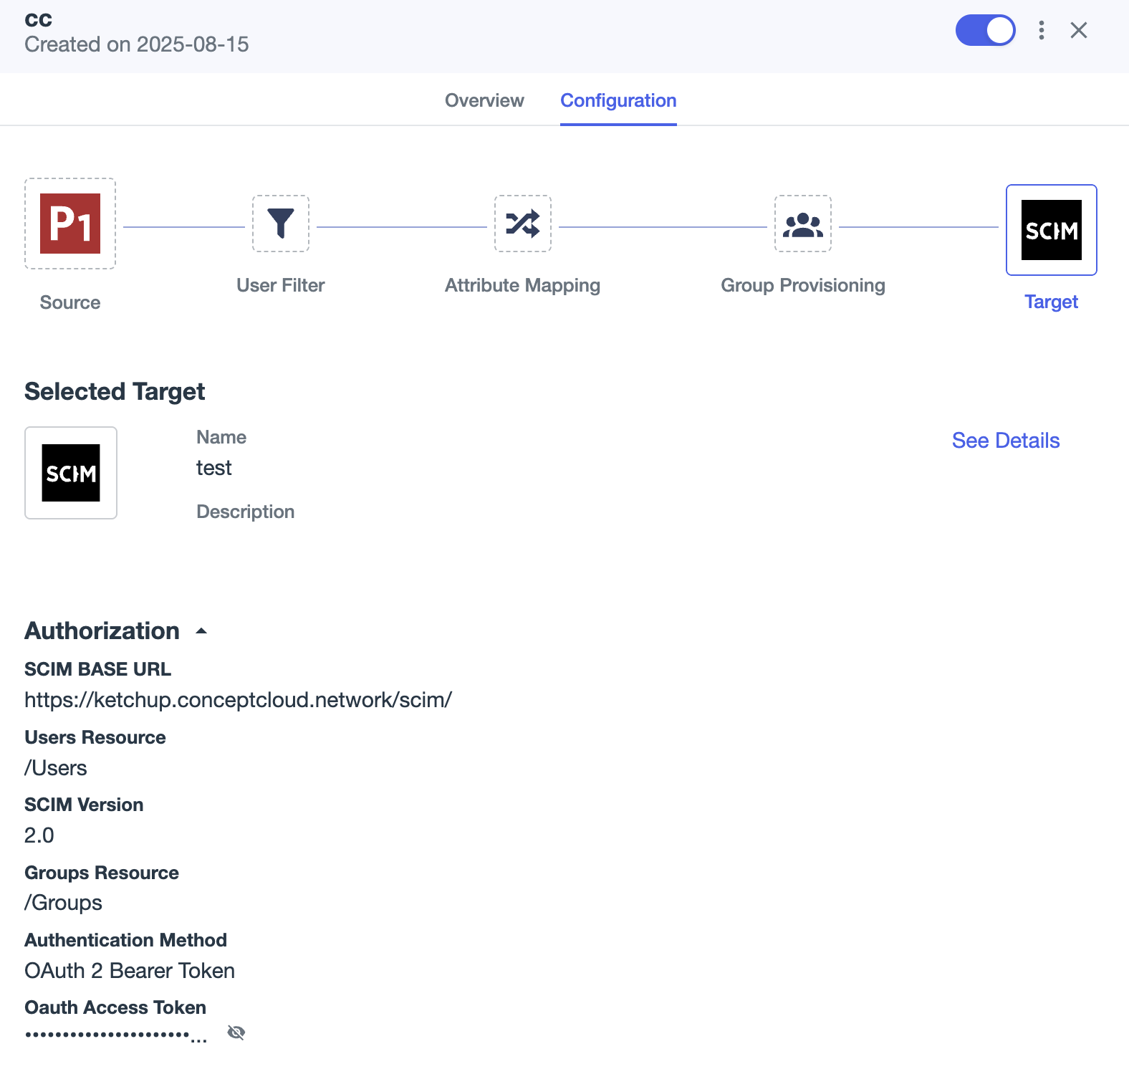Reveal the Oauth Access Token value
The image size is (1129, 1069).
pyautogui.click(x=236, y=1032)
